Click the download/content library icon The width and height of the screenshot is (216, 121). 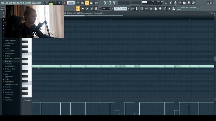(174, 9)
